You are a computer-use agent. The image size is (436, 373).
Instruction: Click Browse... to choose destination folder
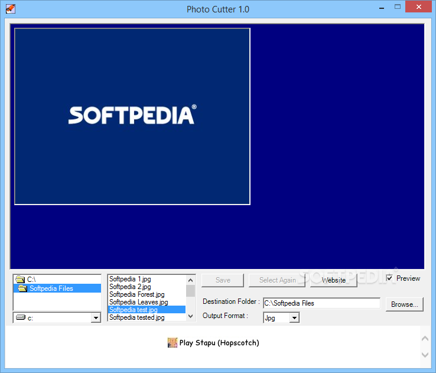click(x=405, y=304)
